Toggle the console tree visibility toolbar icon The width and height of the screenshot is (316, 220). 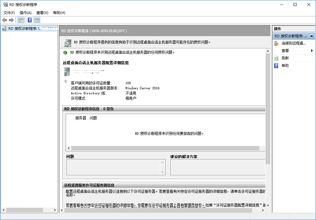click(x=20, y=20)
